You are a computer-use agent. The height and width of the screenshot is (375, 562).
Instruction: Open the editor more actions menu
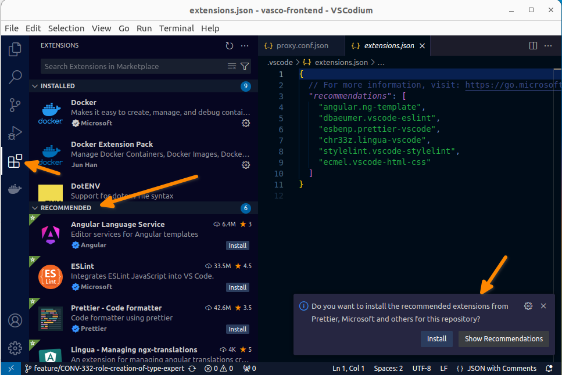548,45
